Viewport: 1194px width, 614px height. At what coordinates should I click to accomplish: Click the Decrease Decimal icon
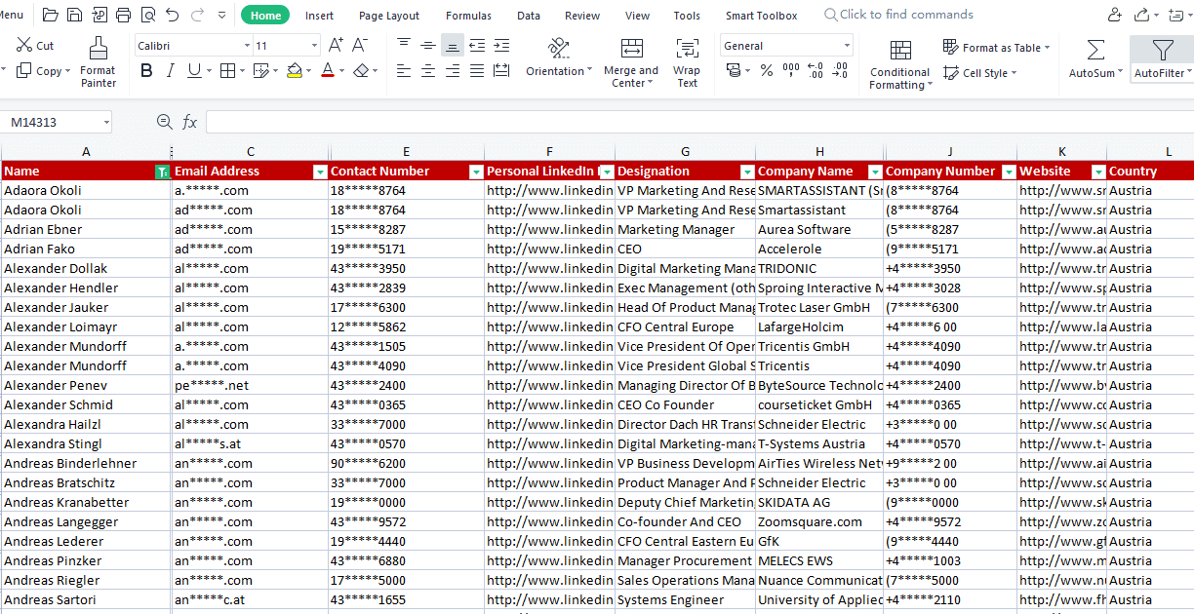(x=840, y=71)
